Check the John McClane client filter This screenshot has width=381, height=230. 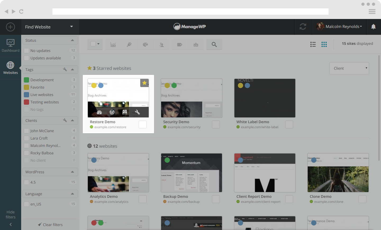click(x=26, y=131)
